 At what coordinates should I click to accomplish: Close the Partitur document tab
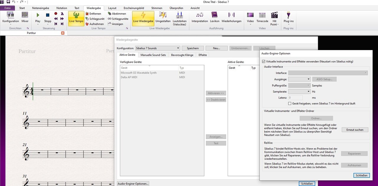[63, 33]
